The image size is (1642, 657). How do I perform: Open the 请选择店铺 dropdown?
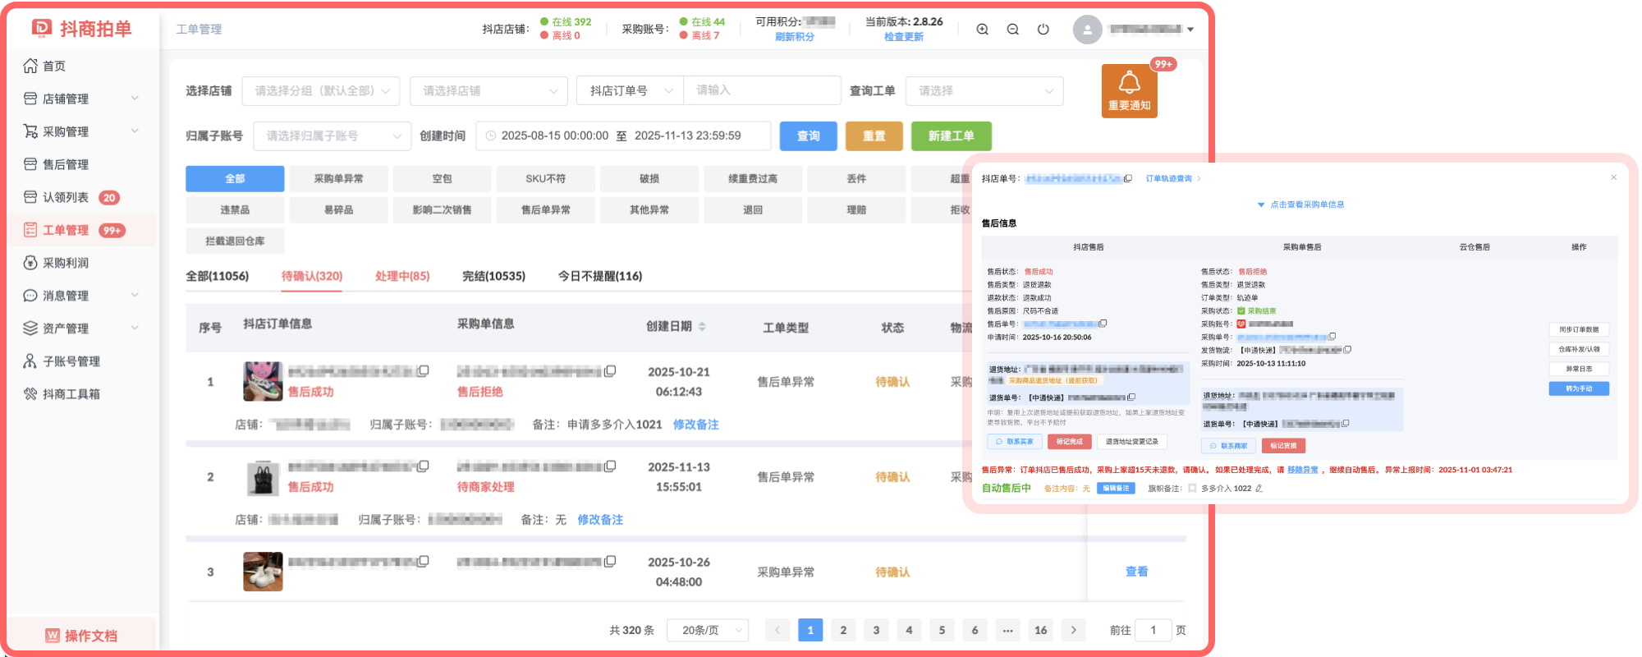tap(488, 90)
